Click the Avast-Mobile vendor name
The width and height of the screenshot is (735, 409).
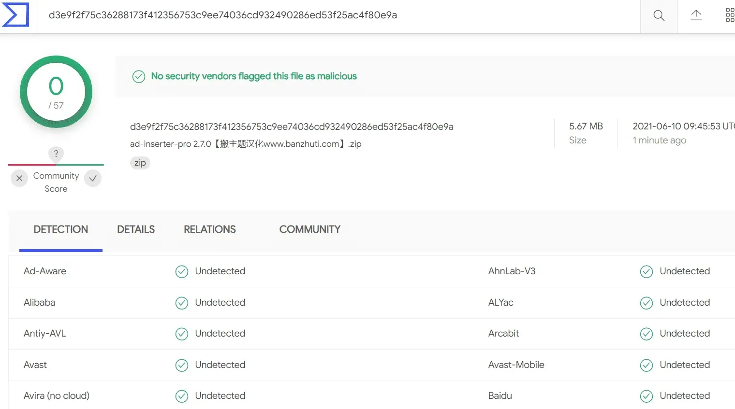click(x=516, y=365)
